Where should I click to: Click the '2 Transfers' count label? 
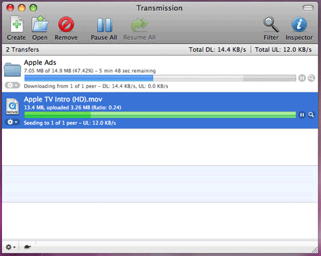(x=23, y=50)
